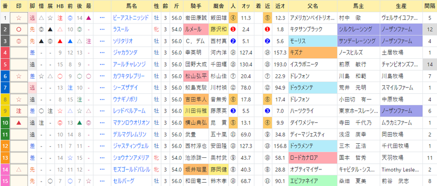Change the ▲ mark for horse 10
Image resolution: width=437 pixels, height=186 pixels.
coord(19,122)
